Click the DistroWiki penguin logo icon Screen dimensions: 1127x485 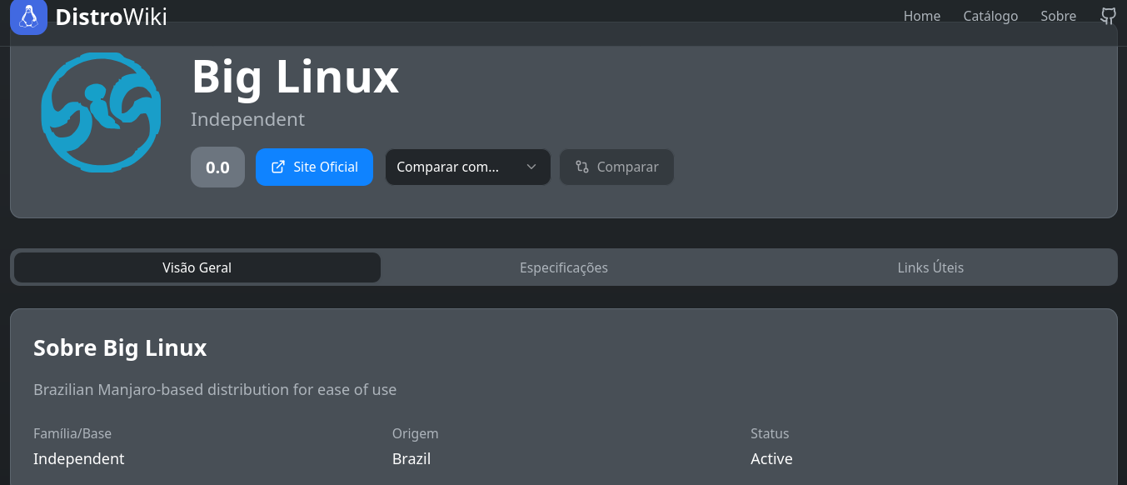point(28,17)
